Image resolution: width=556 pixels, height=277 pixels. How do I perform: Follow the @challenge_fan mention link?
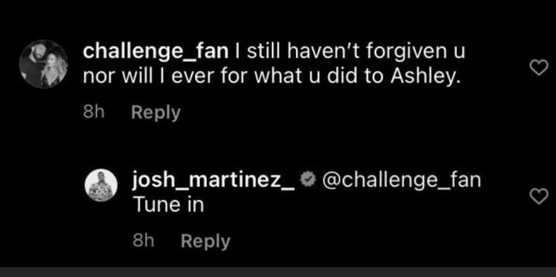pos(401,181)
